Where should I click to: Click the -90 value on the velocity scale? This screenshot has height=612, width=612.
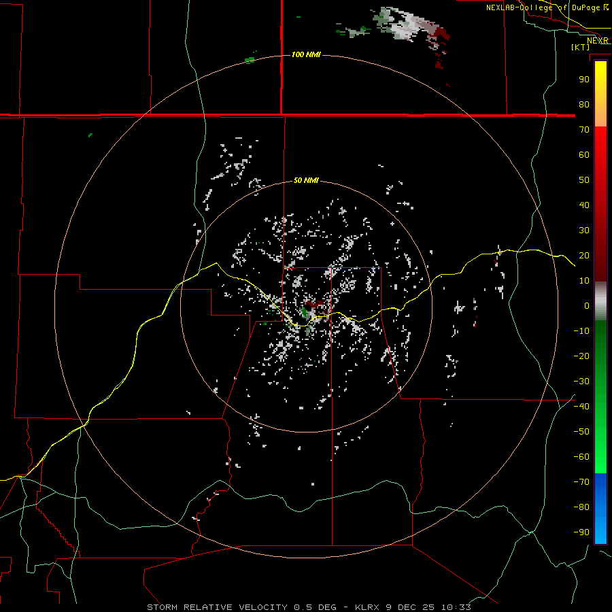[x=581, y=532]
